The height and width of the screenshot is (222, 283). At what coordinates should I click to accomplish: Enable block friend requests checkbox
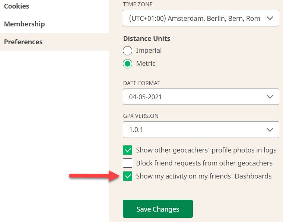pyautogui.click(x=127, y=163)
